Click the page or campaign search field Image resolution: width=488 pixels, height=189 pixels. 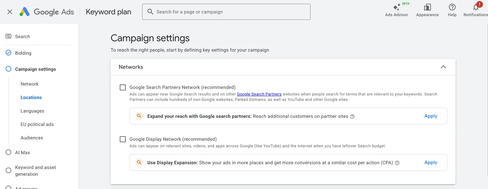point(226,12)
